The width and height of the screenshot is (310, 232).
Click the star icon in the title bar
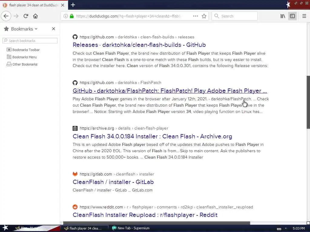(x=288, y=5)
